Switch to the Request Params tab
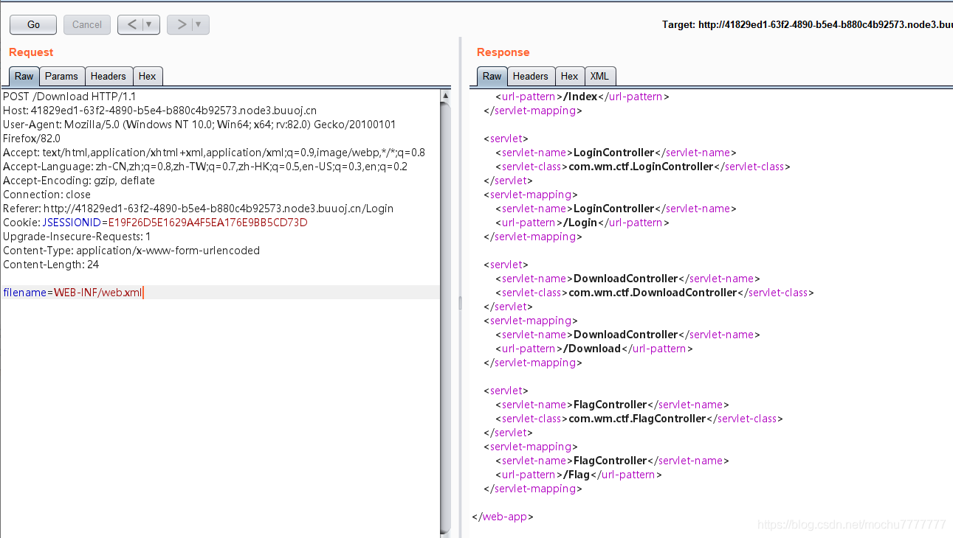Image resolution: width=953 pixels, height=538 pixels. (x=61, y=76)
